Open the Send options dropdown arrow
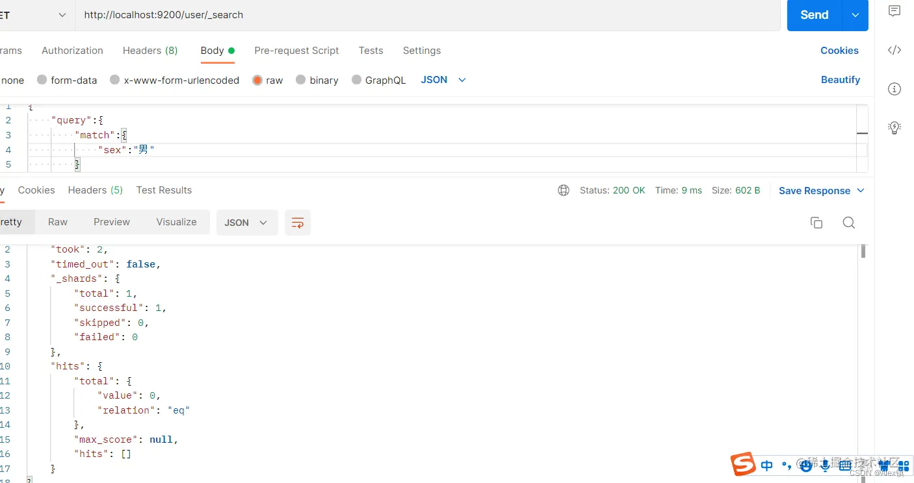This screenshot has height=483, width=914. coord(855,15)
